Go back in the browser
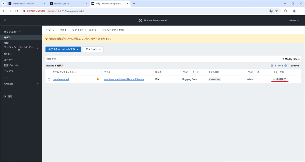305x162 pixels. [x=4, y=11]
